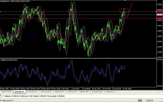The width and height of the screenshot is (163, 102).
Task: Switch to the NZDUSD,H1 chart tab
Action: [110, 92]
